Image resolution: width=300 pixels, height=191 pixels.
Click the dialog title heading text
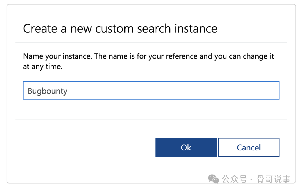[x=120, y=29]
